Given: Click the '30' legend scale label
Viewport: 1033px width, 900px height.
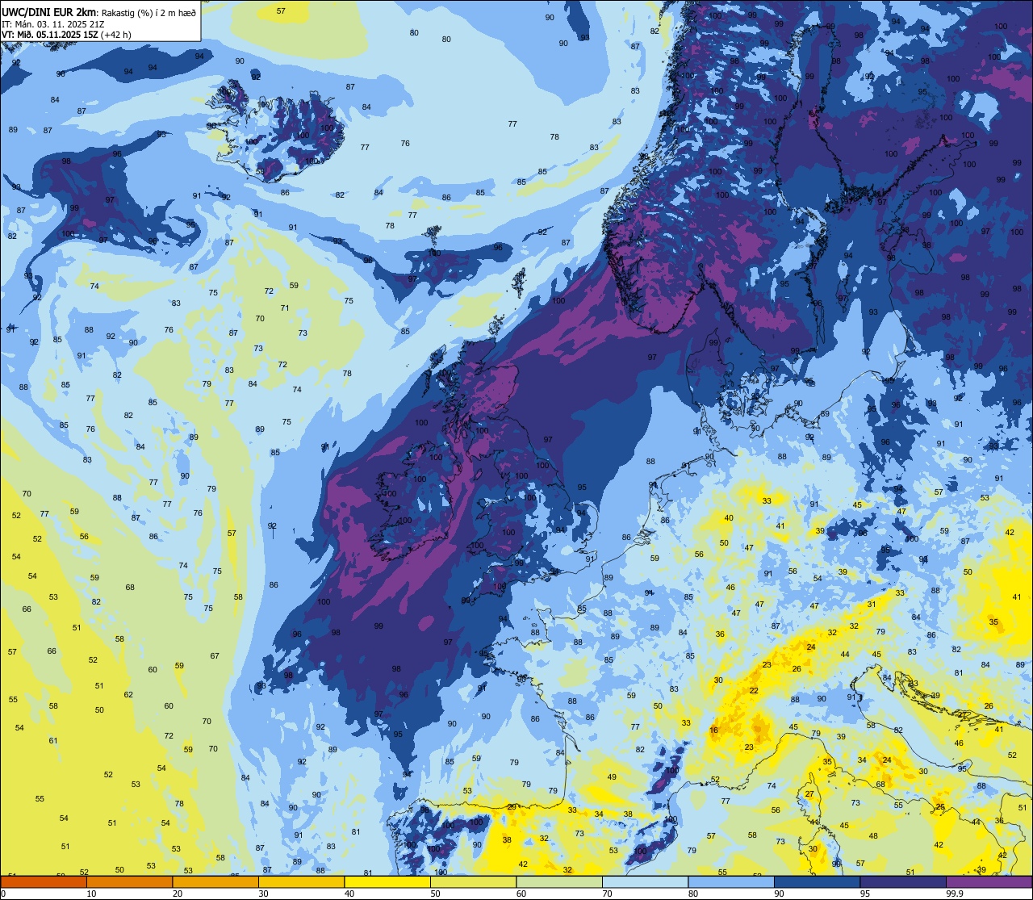Looking at the screenshot, I should pos(263,894).
